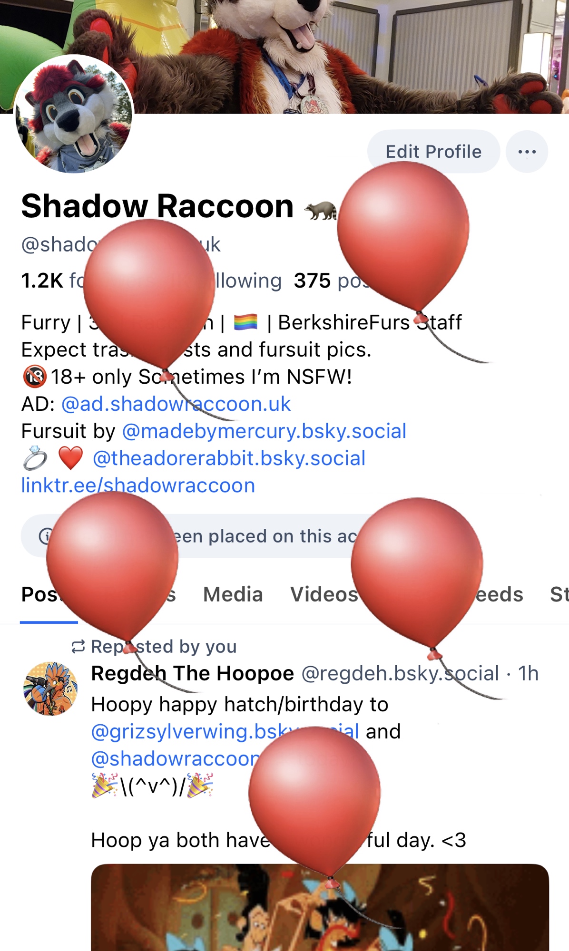Open the three-dot more options menu
This screenshot has width=569, height=951.
(x=527, y=152)
